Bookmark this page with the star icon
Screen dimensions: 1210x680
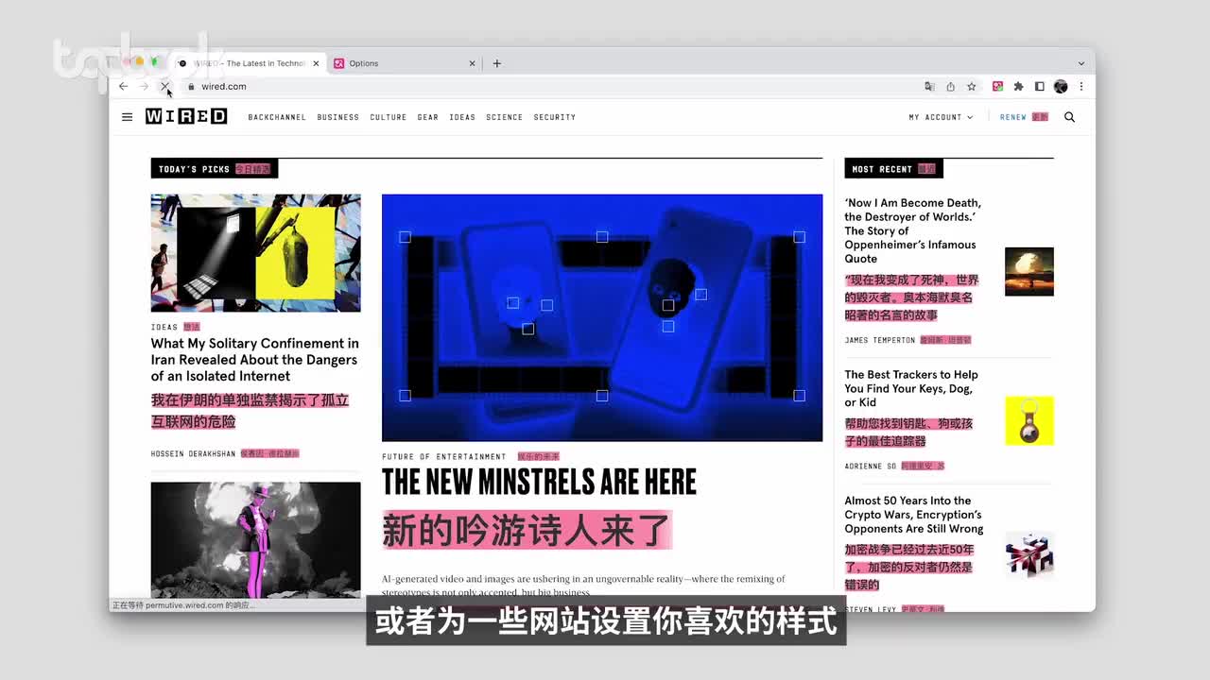point(971,87)
